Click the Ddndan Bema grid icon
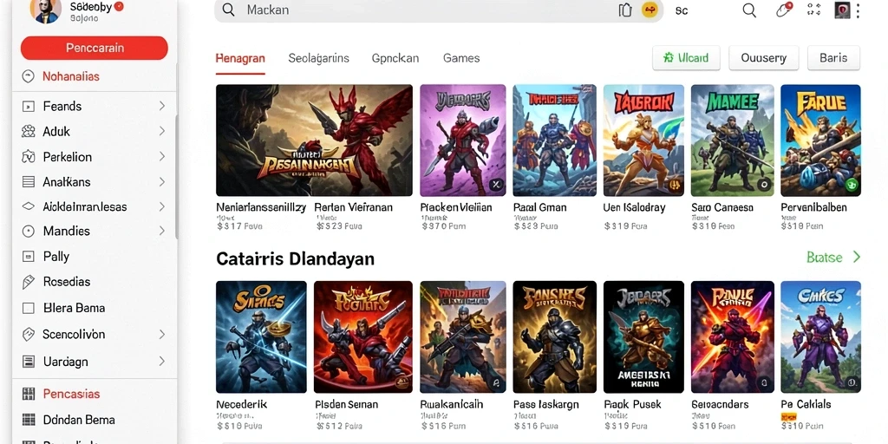This screenshot has width=888, height=444. [x=28, y=421]
